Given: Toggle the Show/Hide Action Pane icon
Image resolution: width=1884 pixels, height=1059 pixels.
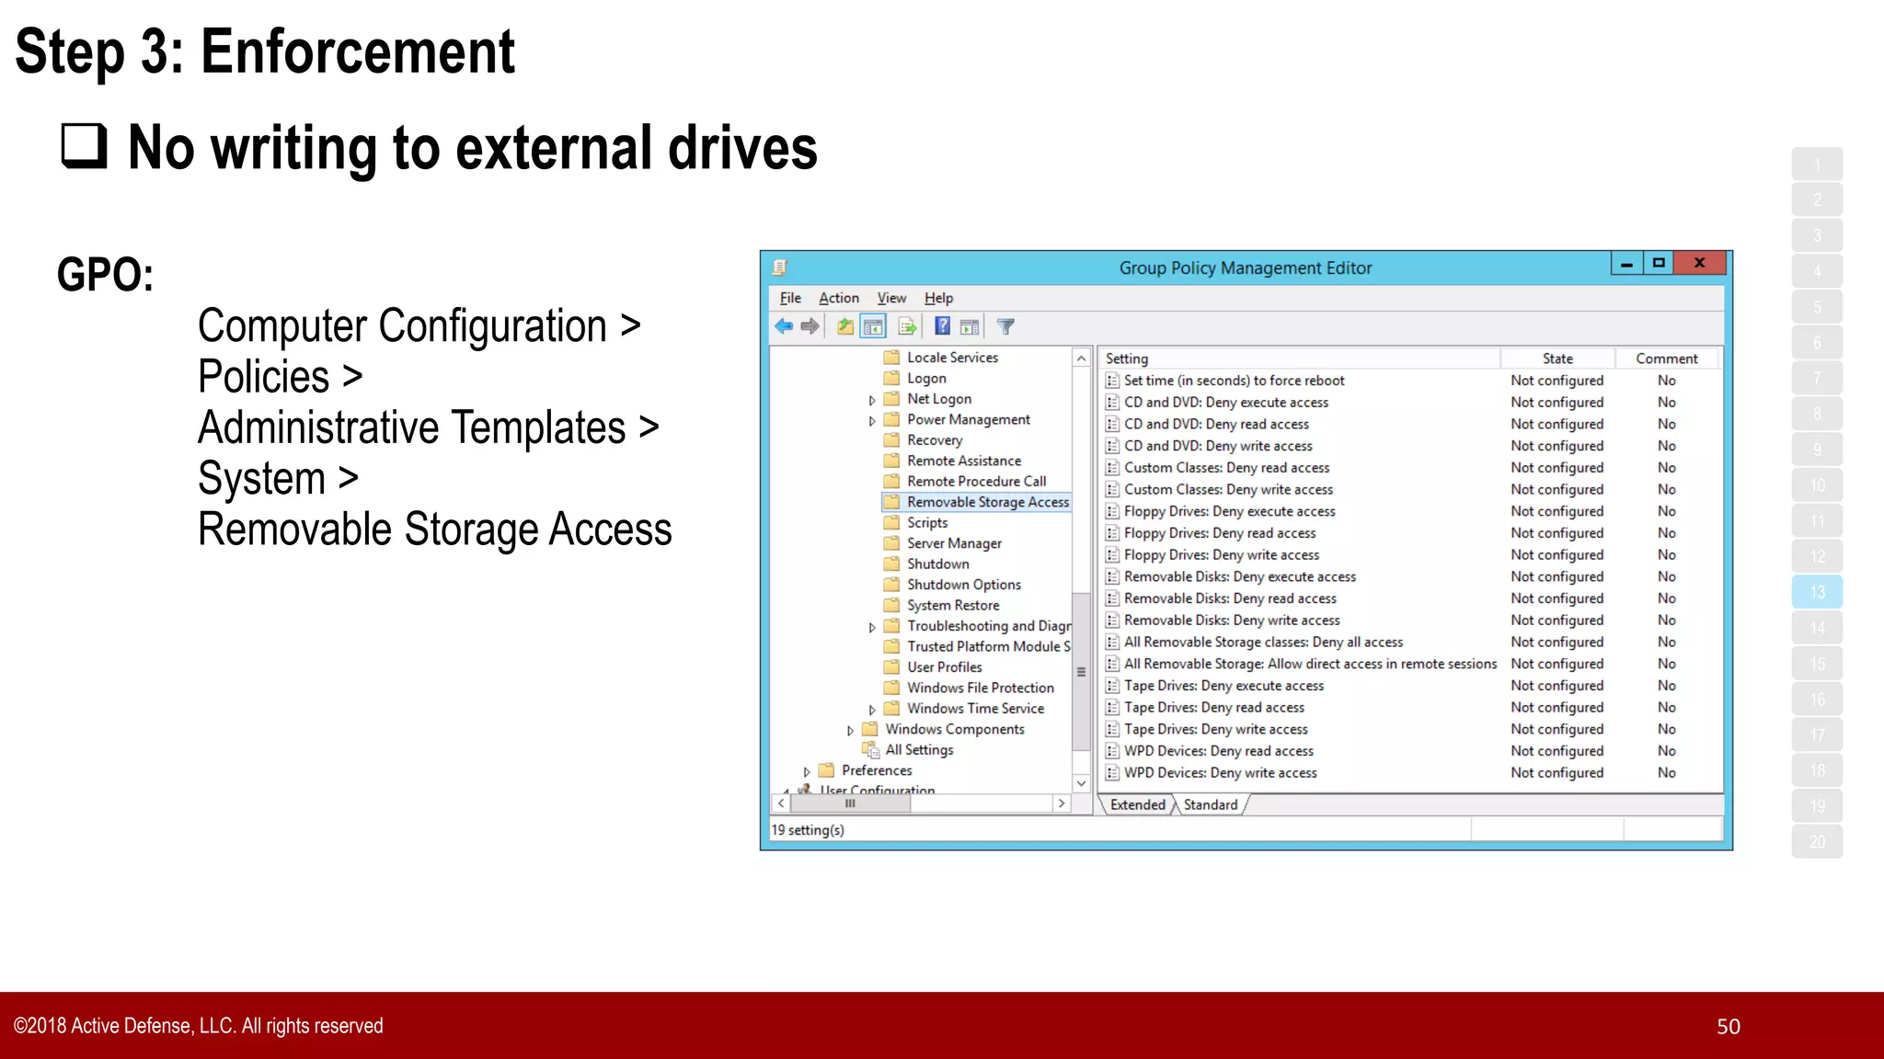Looking at the screenshot, I should point(970,326).
